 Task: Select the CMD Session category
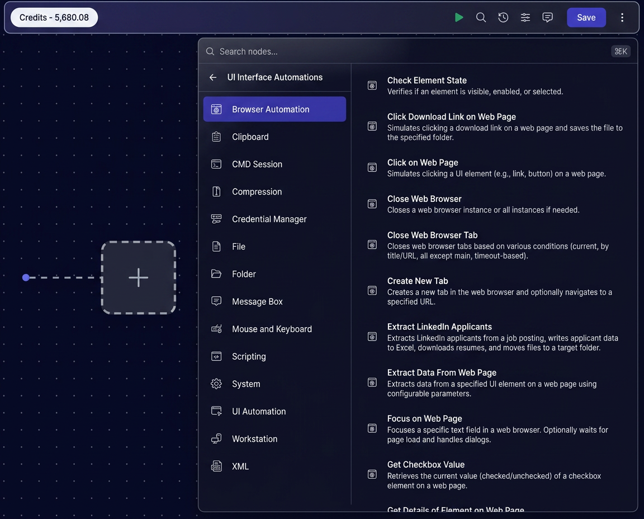coord(274,164)
